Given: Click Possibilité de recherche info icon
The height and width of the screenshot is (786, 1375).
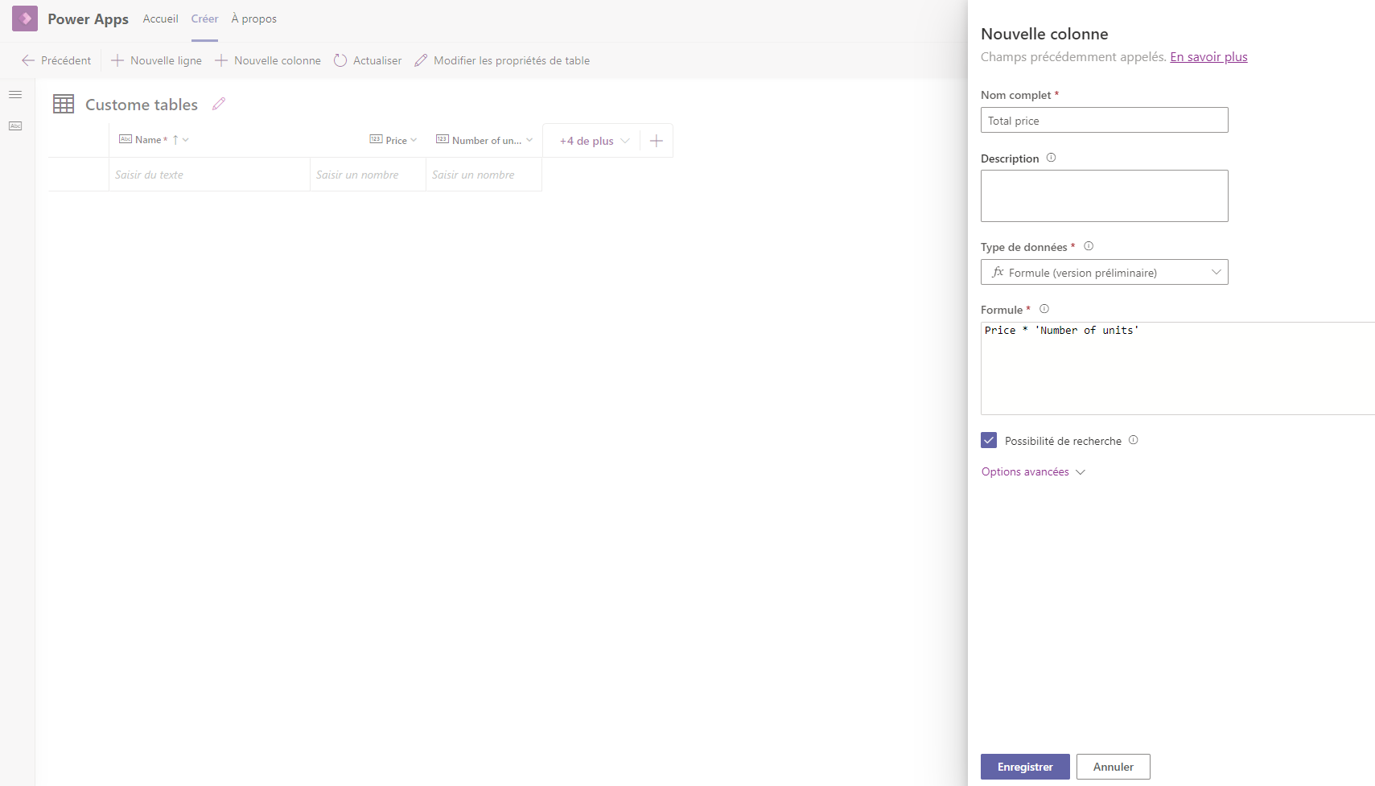Looking at the screenshot, I should pos(1133,440).
